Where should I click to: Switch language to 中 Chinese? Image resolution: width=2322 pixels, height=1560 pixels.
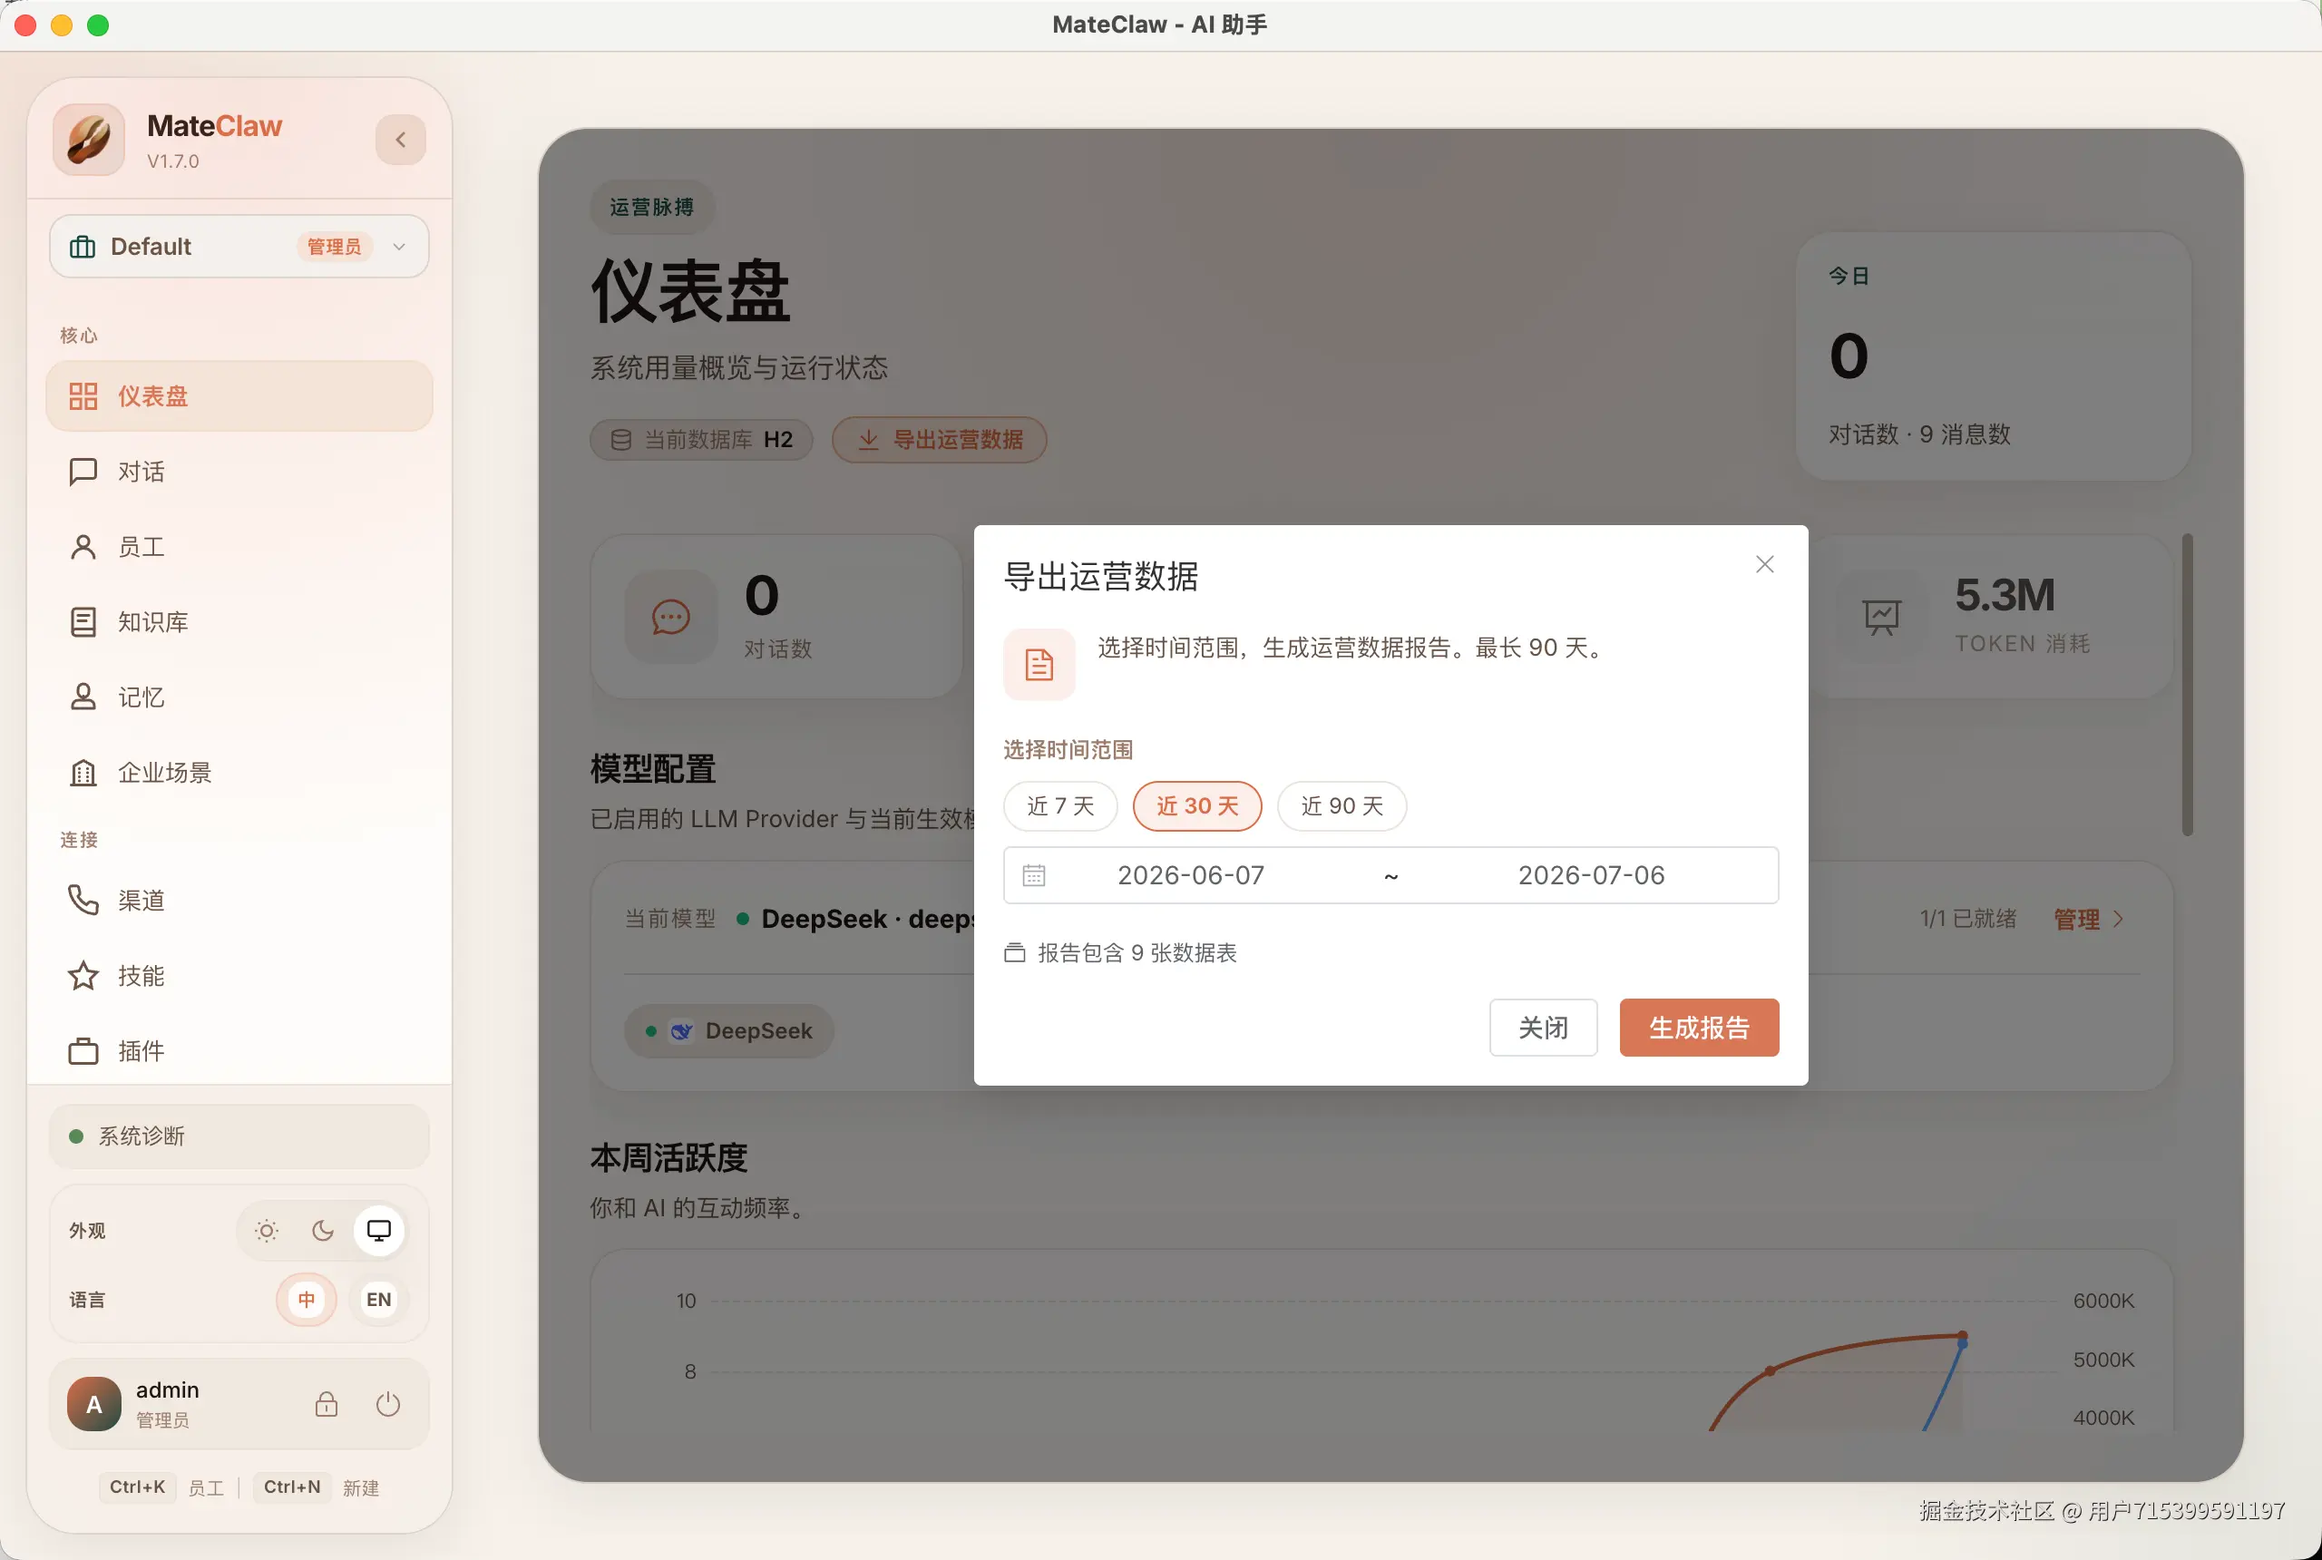[307, 1300]
